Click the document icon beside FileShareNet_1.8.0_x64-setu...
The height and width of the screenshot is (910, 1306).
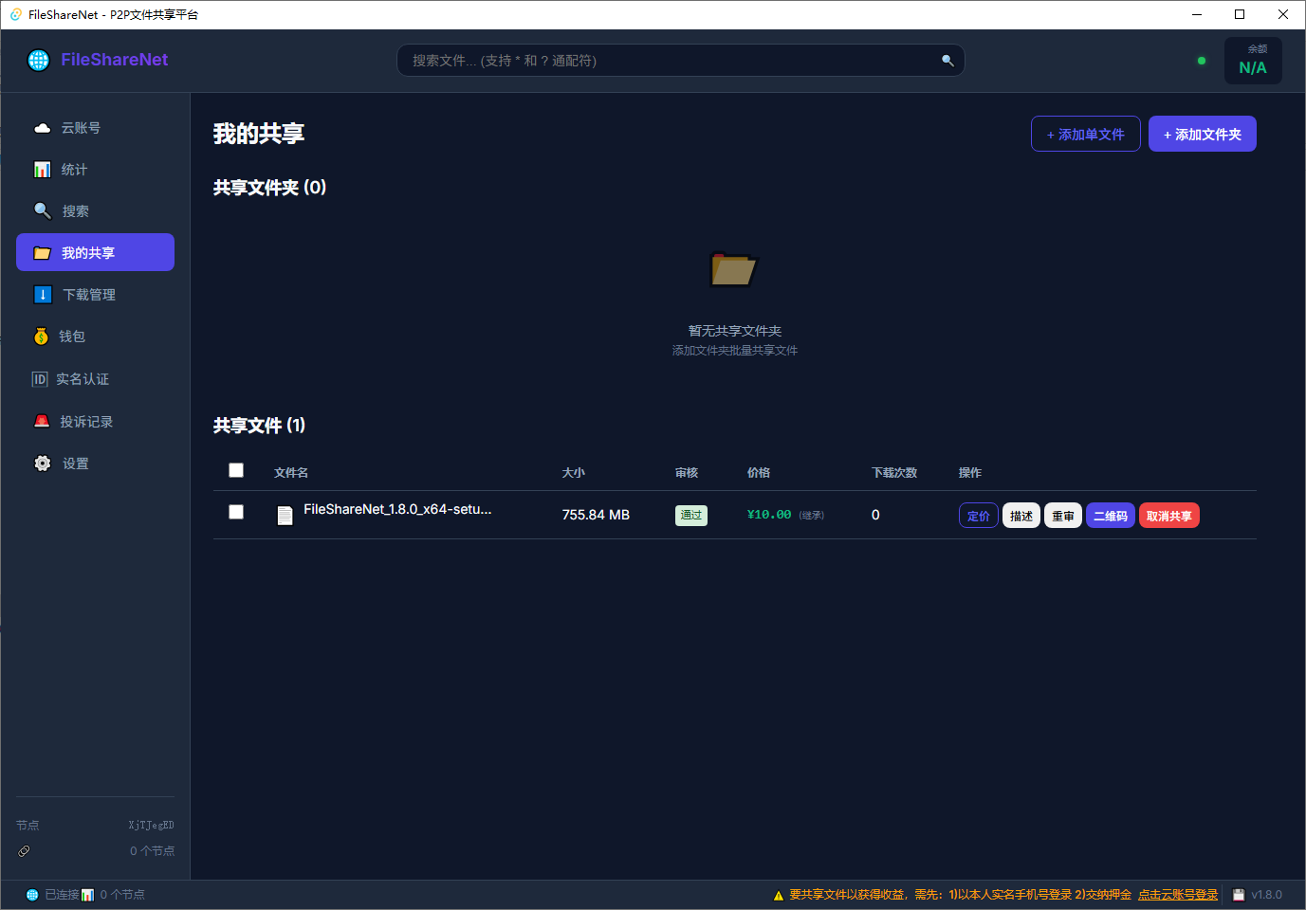[x=285, y=515]
